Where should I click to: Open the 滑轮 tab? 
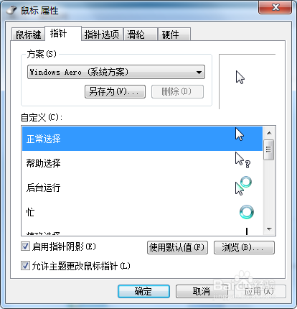(x=141, y=34)
